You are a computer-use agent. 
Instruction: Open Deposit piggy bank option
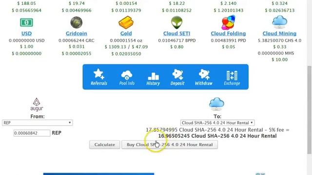click(x=177, y=77)
